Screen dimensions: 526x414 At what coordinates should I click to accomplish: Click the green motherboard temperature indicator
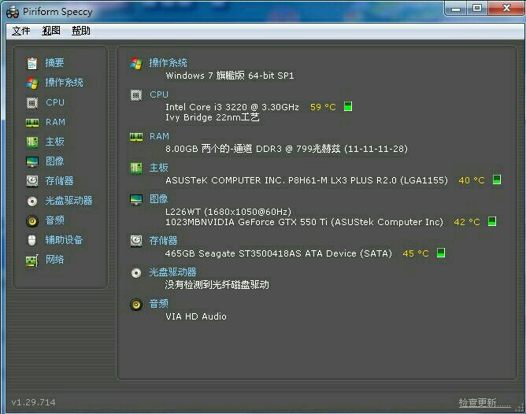[497, 179]
